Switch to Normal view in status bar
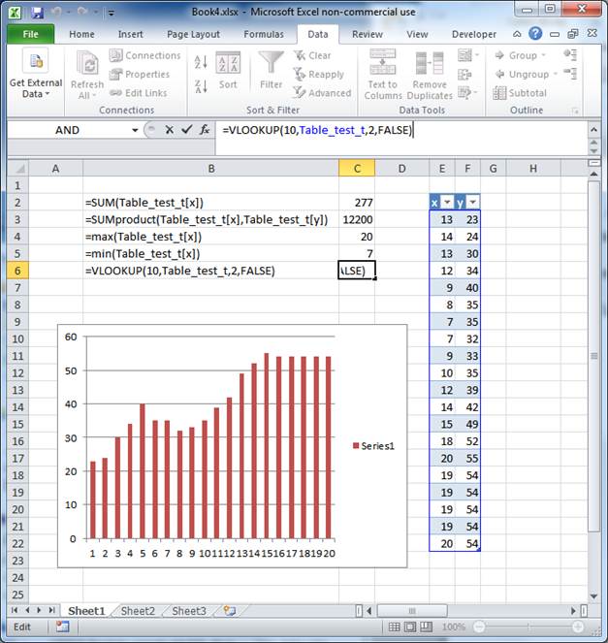 [394, 627]
